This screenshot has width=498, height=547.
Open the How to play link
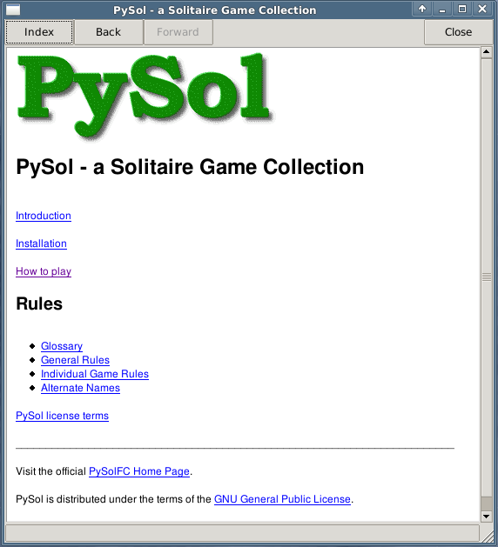44,271
